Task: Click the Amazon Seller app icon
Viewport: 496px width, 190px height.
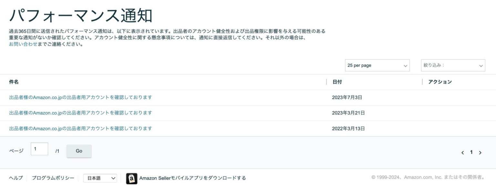Action: coord(131,178)
